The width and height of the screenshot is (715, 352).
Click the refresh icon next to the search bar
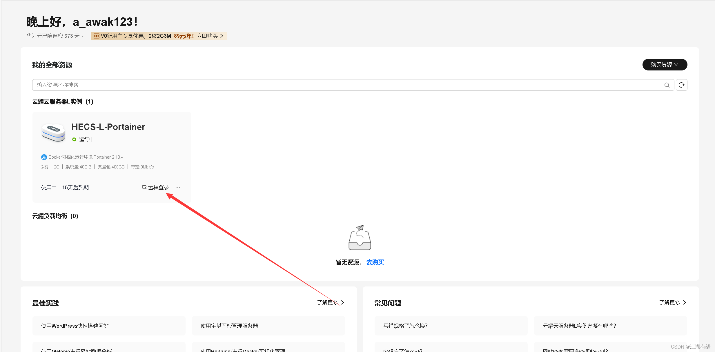[x=681, y=85]
